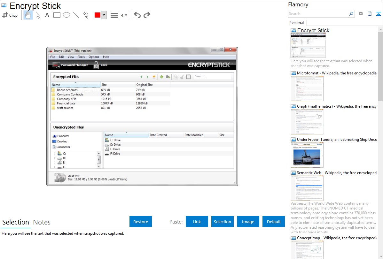Select the straight line tool

(76, 15)
